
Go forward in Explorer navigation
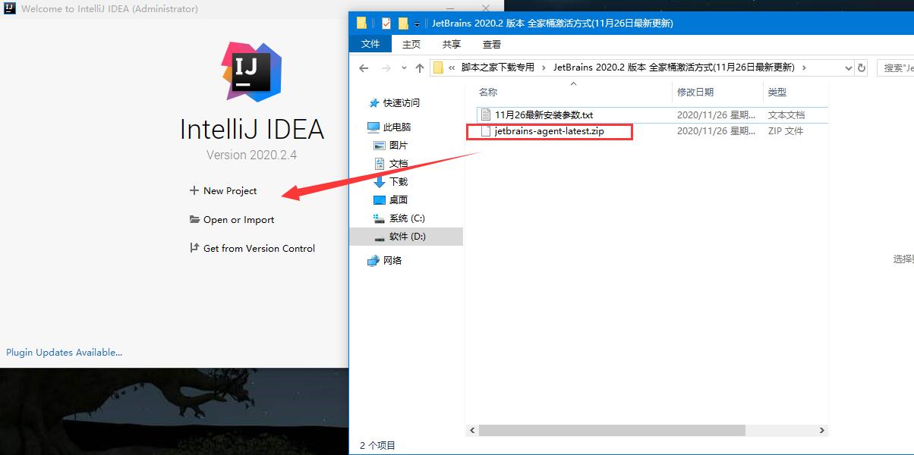click(x=386, y=67)
